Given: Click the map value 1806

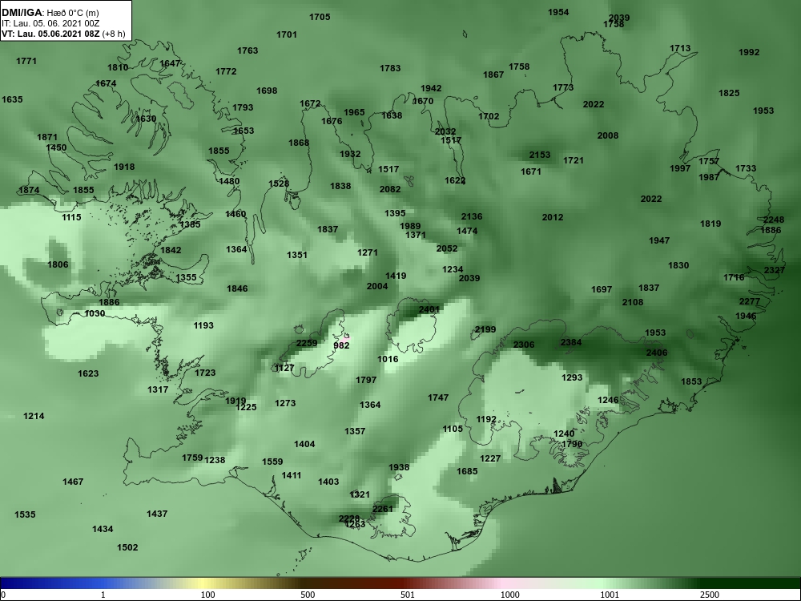Looking at the screenshot, I should click(58, 264).
